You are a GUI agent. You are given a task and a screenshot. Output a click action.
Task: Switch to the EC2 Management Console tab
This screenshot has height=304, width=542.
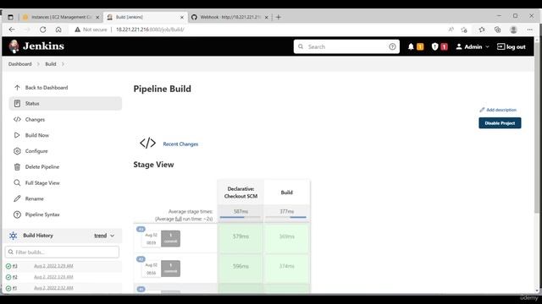pos(61,17)
